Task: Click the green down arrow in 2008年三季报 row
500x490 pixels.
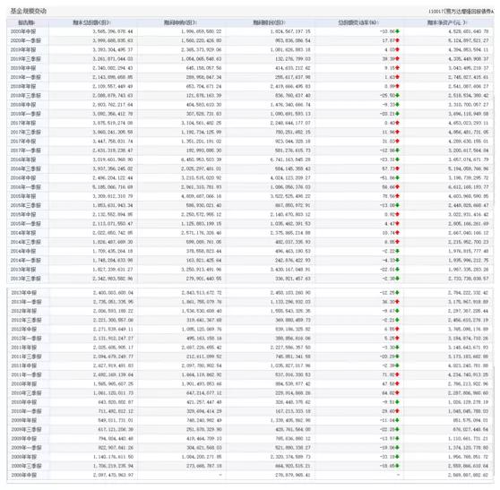Action: pos(397,466)
